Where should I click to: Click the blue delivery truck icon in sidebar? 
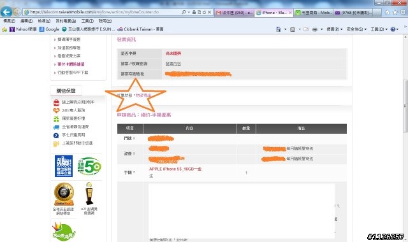(x=56, y=127)
